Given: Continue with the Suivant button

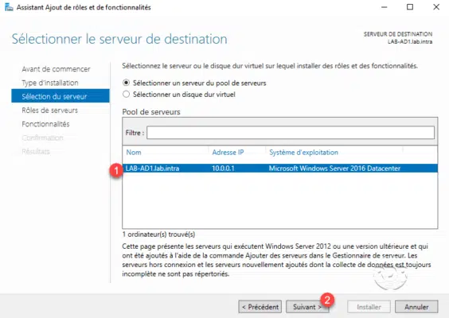Looking at the screenshot, I should click(x=307, y=307).
